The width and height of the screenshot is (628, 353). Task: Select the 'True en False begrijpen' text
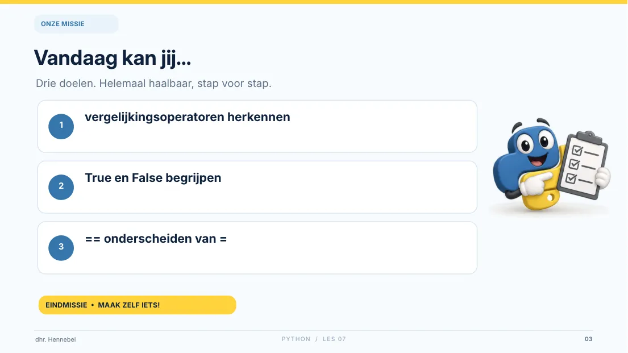(153, 177)
